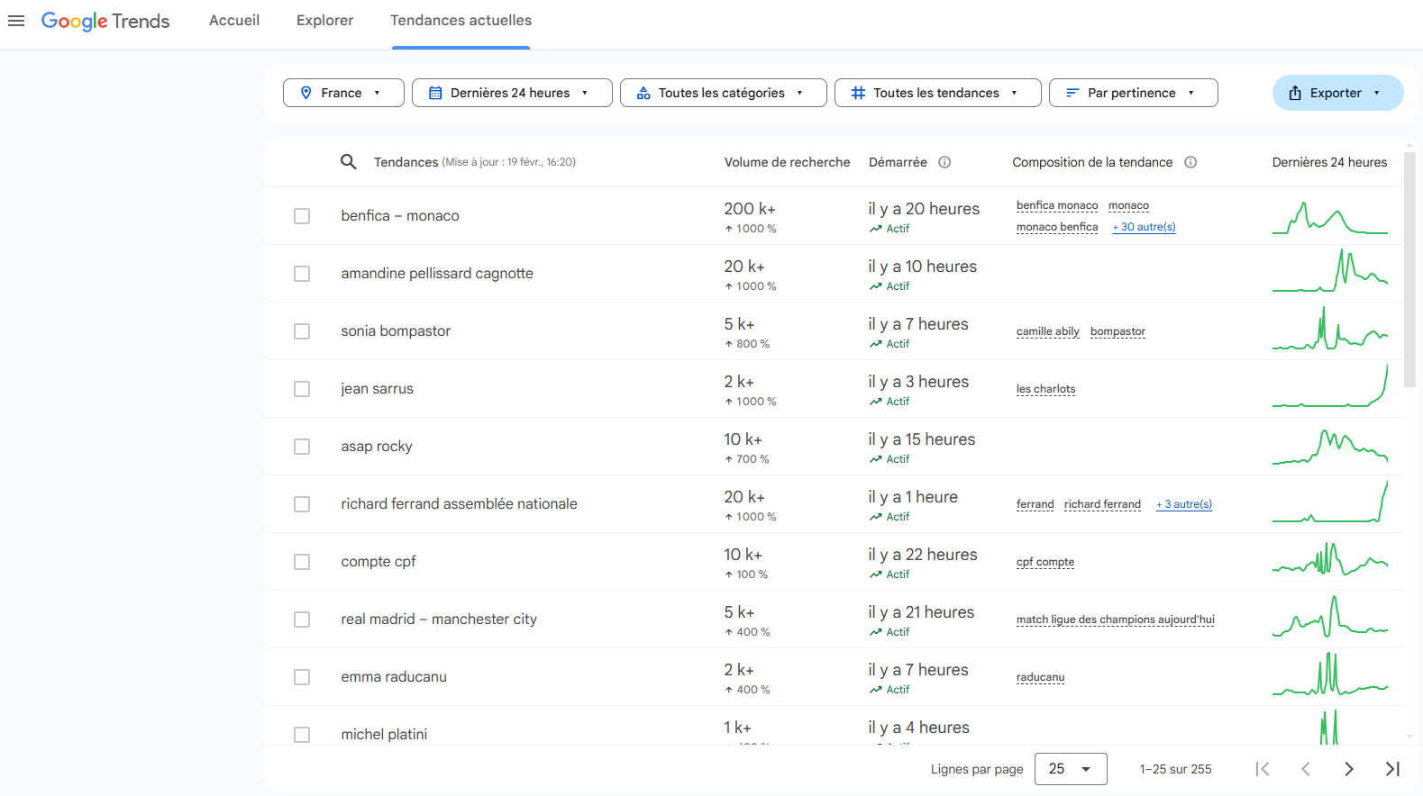Click the bompastor query chip
The height and width of the screenshot is (796, 1423).
[1117, 331]
